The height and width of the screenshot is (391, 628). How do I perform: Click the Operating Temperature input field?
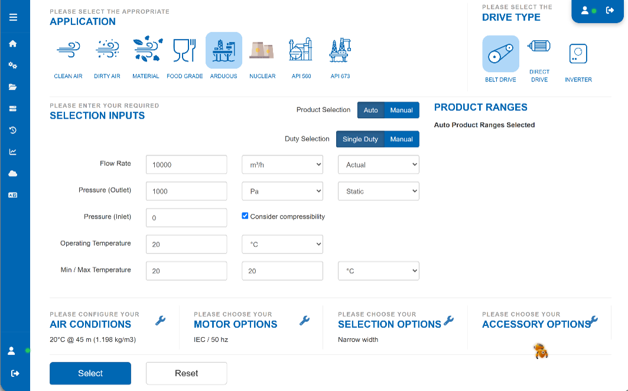tap(187, 245)
